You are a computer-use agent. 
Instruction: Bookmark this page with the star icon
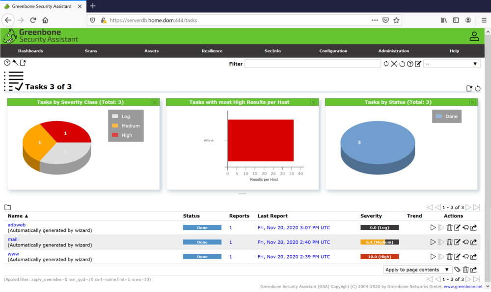pyautogui.click(x=396, y=20)
